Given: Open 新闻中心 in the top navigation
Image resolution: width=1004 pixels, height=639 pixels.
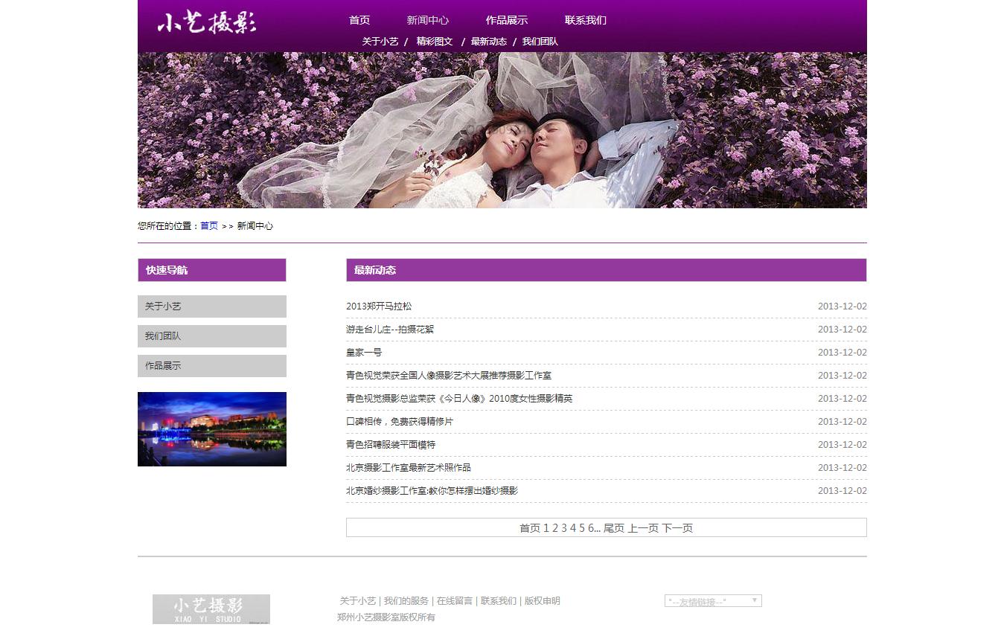Looking at the screenshot, I should point(427,20).
